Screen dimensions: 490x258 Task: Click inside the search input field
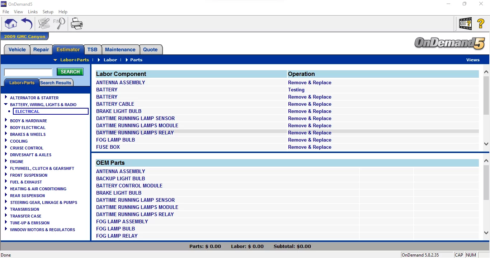[x=28, y=72]
